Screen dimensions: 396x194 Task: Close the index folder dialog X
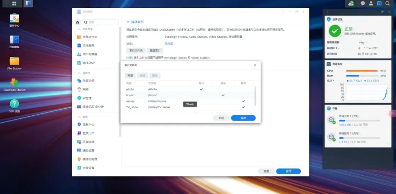tap(254, 66)
